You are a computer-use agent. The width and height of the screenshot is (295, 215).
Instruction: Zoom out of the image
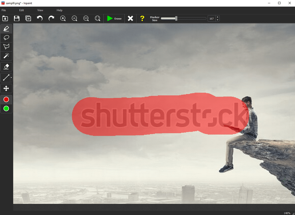click(74, 18)
